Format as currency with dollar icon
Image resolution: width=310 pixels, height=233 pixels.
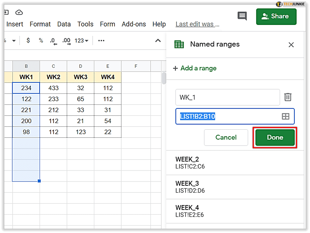click(x=28, y=41)
